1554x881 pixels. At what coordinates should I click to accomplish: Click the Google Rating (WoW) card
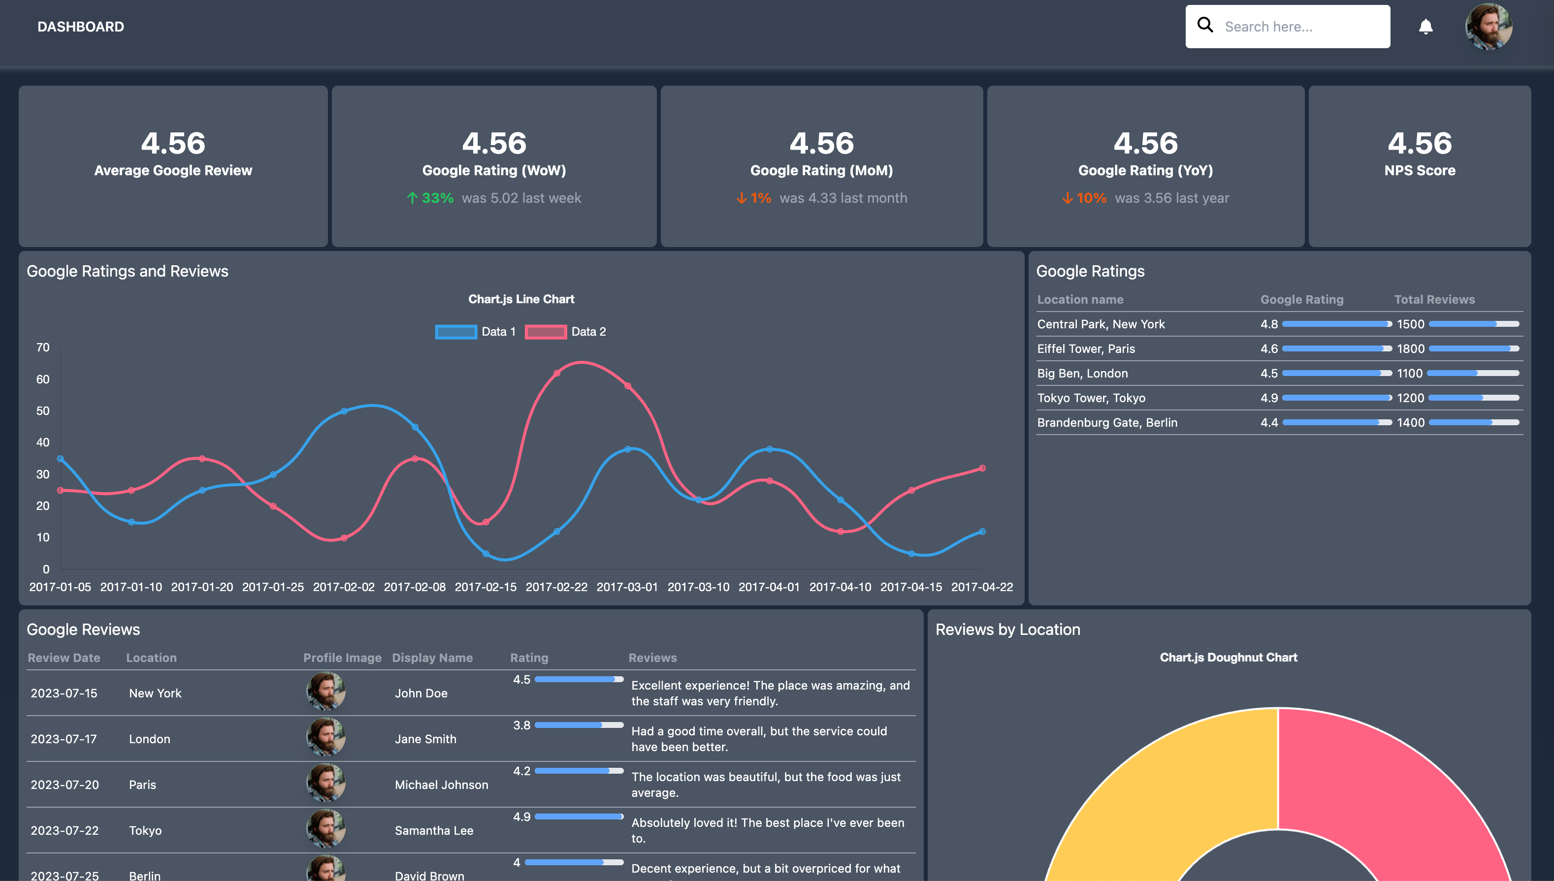point(494,166)
